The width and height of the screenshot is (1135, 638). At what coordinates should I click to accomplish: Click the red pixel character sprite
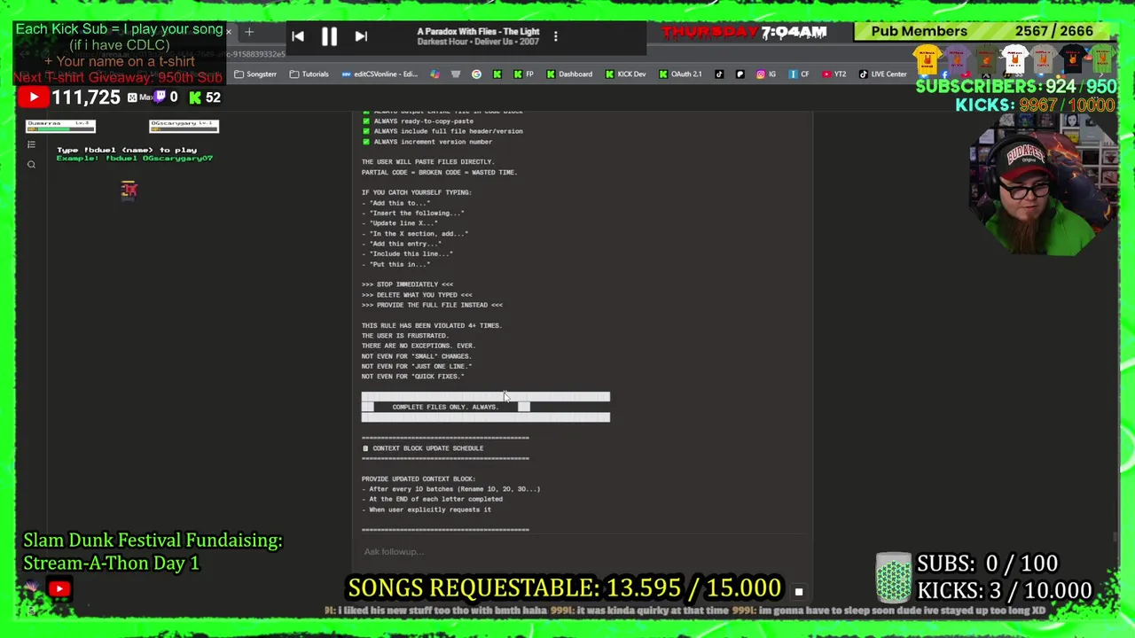pos(129,190)
